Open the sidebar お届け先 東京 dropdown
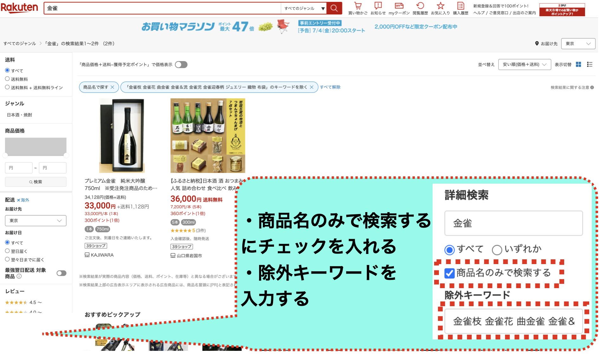This screenshot has width=600, height=354. click(x=36, y=221)
